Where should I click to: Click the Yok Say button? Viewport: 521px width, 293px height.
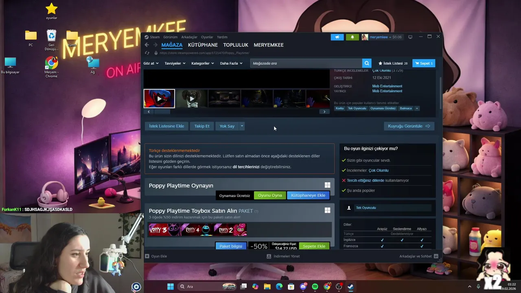click(227, 126)
